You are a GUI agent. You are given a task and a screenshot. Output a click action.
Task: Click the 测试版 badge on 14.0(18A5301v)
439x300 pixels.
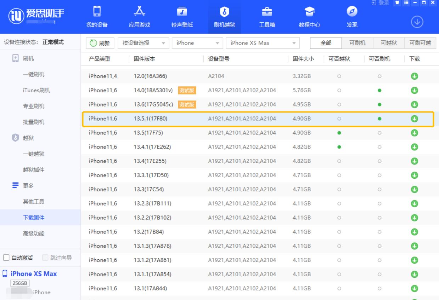click(x=186, y=90)
